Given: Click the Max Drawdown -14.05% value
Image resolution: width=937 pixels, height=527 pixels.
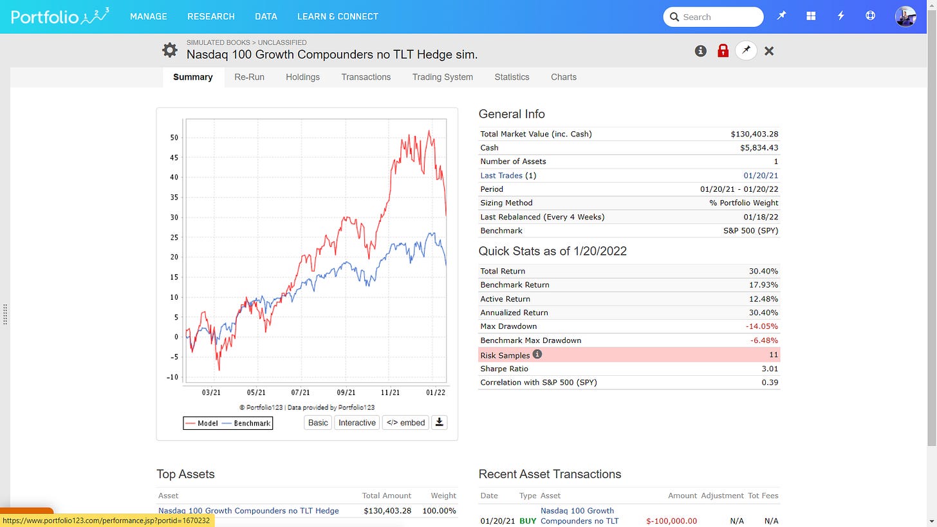Looking at the screenshot, I should pyautogui.click(x=762, y=326).
